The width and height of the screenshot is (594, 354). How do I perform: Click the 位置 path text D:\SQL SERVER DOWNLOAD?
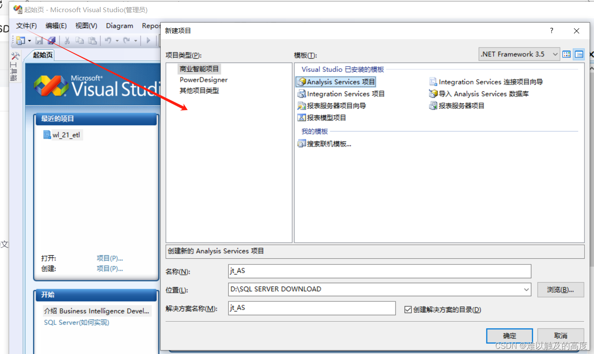pyautogui.click(x=275, y=289)
